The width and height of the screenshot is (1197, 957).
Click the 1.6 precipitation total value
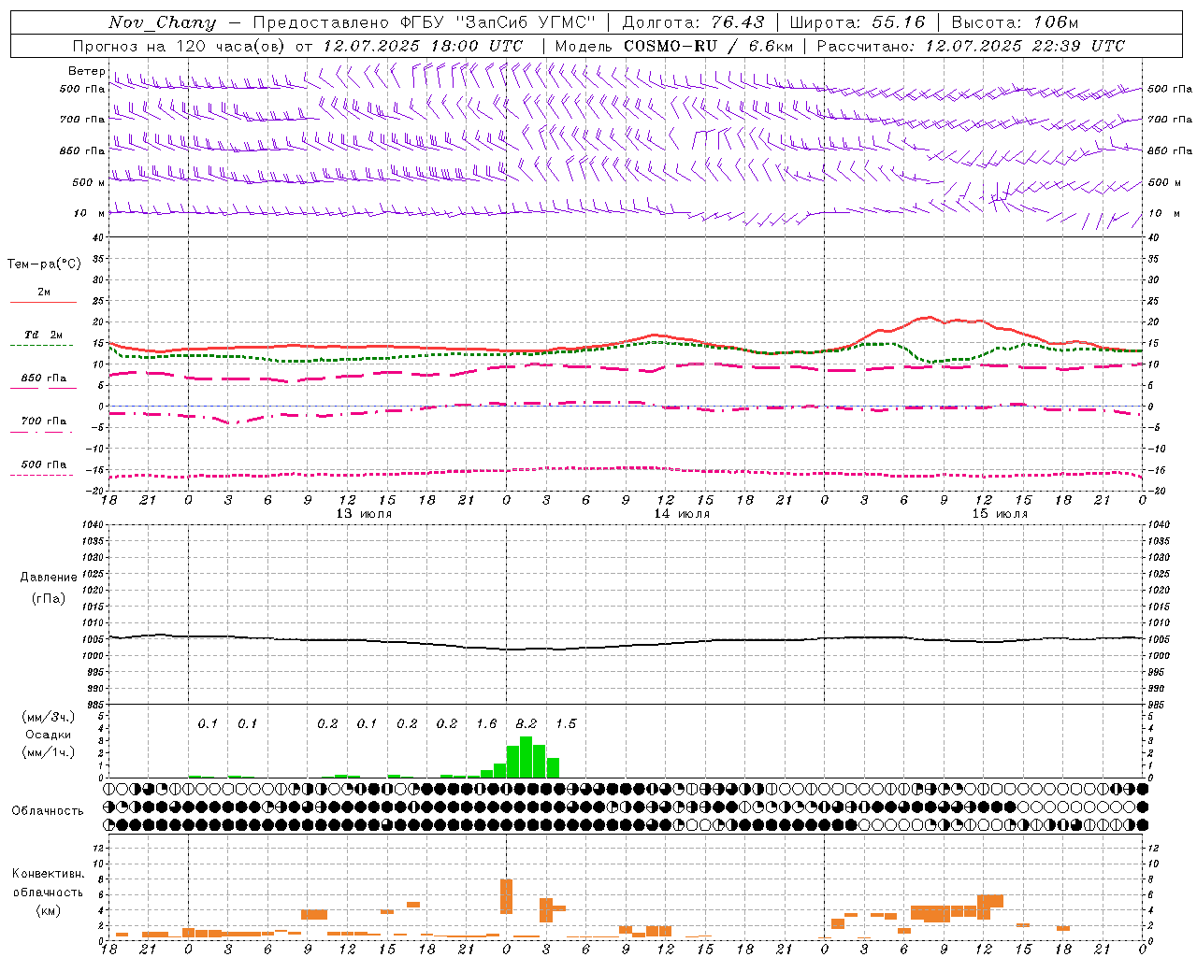[486, 724]
